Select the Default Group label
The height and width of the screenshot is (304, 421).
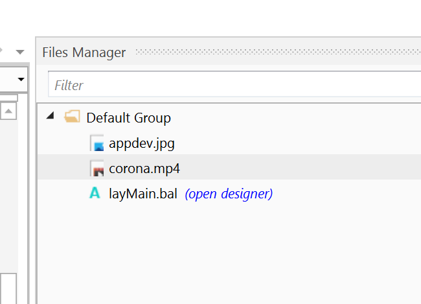pyautogui.click(x=128, y=118)
